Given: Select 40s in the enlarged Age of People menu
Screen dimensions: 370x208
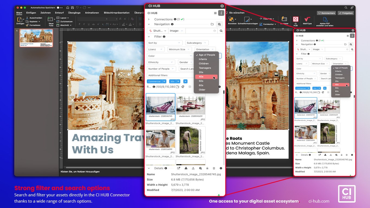Looking at the screenshot, I should (x=206, y=77).
